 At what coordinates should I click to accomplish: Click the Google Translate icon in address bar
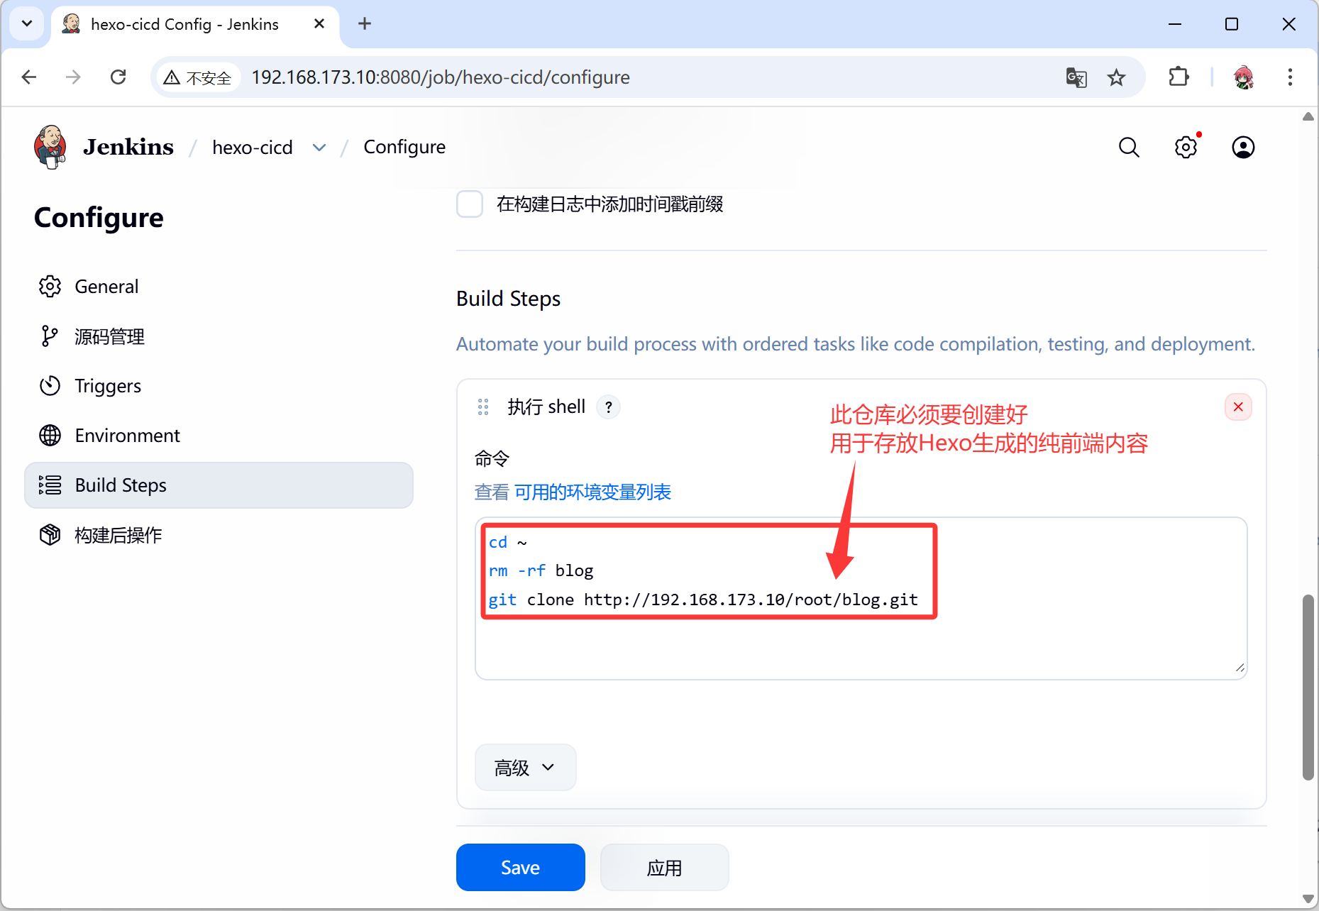click(x=1076, y=77)
